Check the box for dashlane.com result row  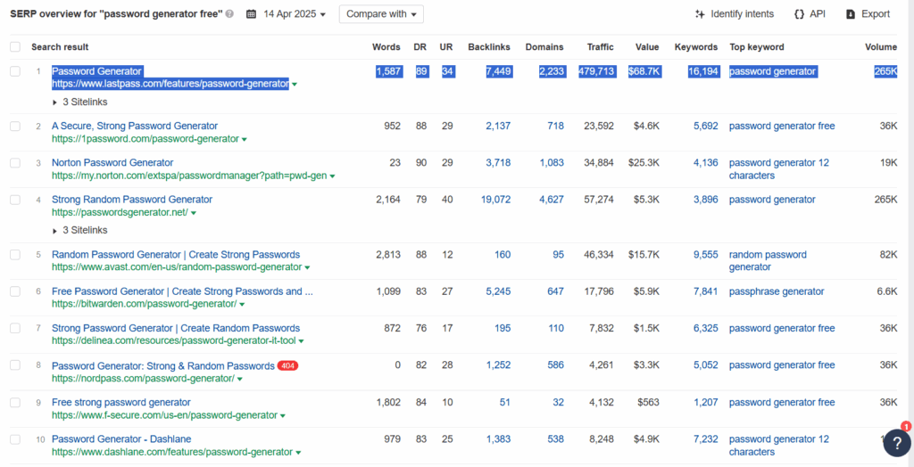pos(15,439)
